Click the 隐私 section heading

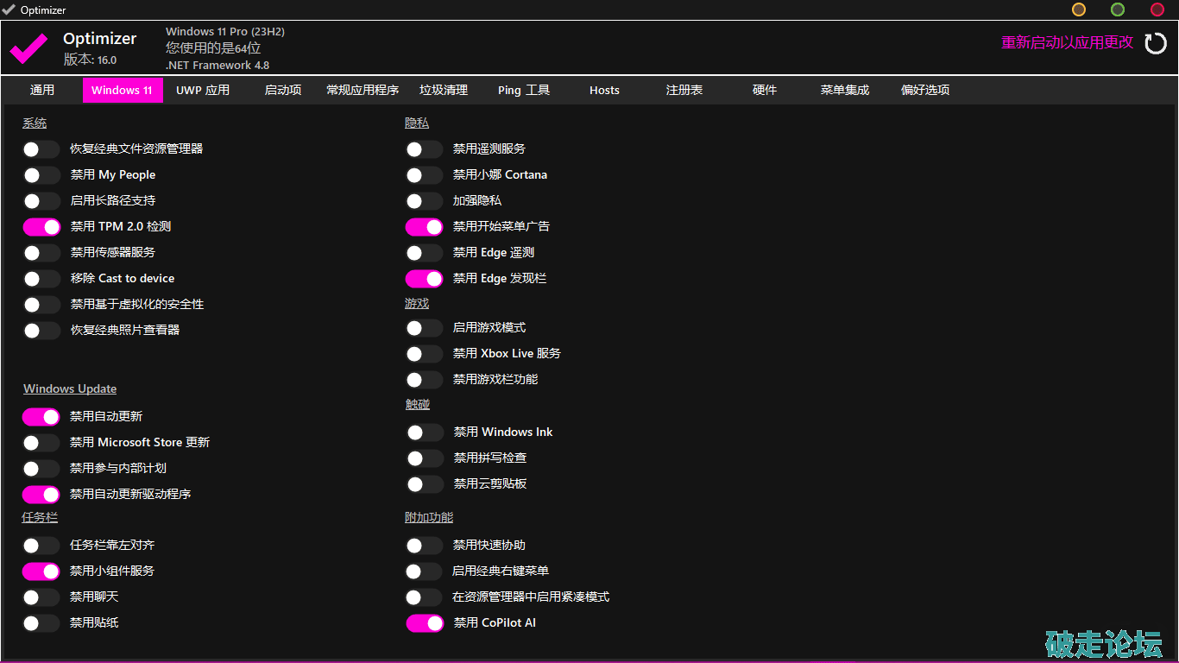coord(417,123)
